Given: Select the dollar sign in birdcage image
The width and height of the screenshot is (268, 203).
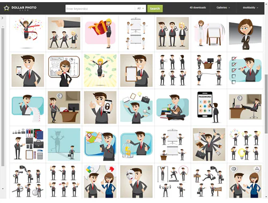Looking at the screenshot, I should click(x=136, y=144).
